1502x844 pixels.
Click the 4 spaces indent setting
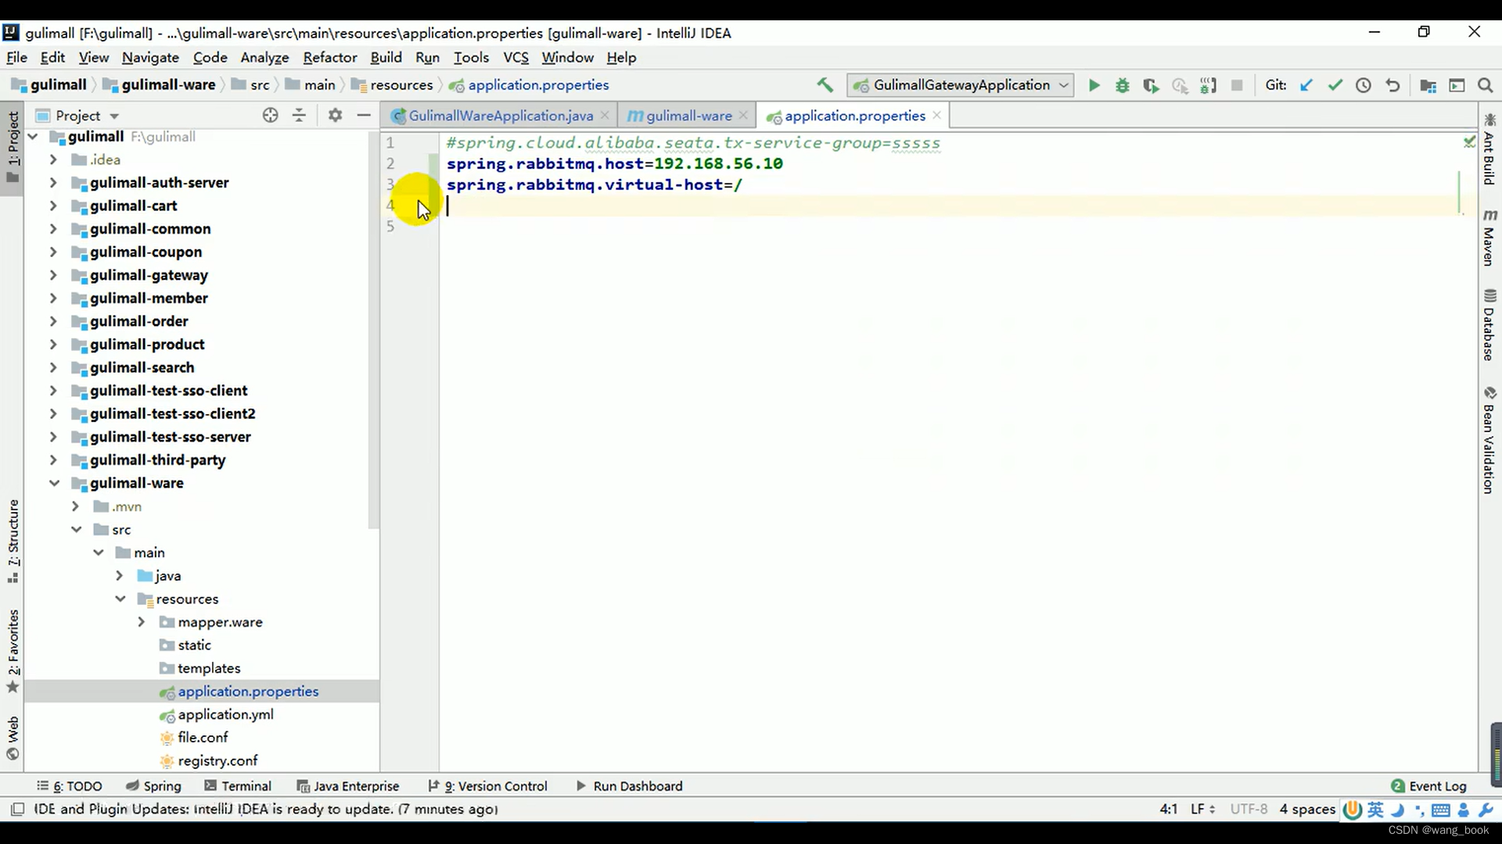(1307, 809)
